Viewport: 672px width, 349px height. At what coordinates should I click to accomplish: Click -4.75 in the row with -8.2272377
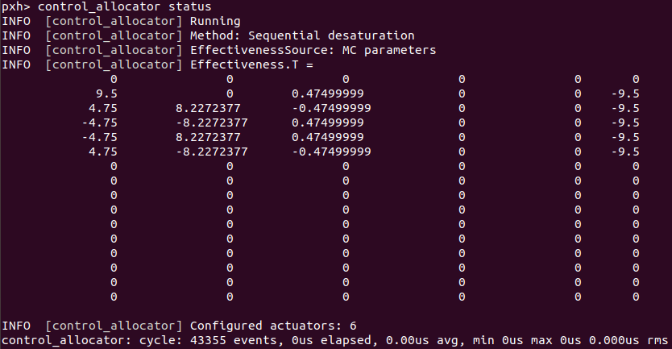pos(99,123)
